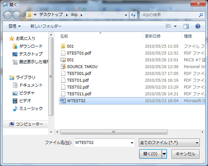Open the file name history dropdown

[x=132, y=143]
